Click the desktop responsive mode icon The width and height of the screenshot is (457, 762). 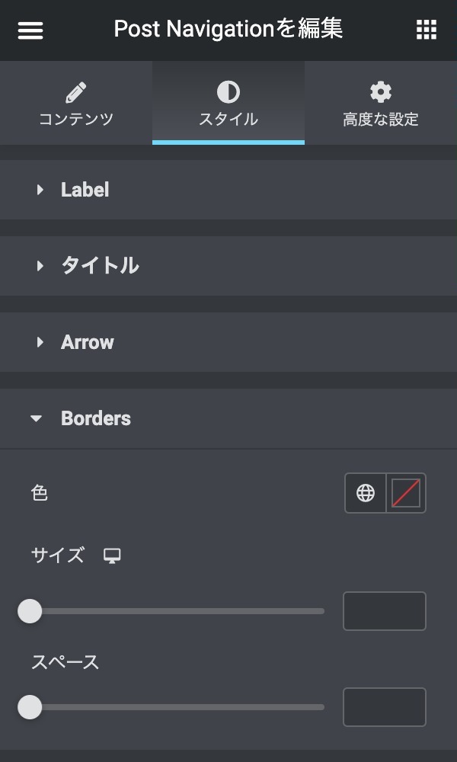[x=113, y=555]
